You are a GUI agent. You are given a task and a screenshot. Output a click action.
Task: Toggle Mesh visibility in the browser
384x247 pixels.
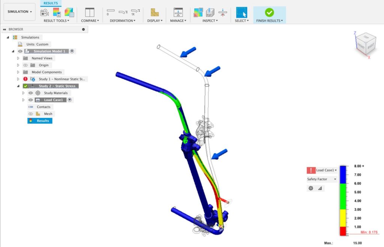pyautogui.click(x=30, y=113)
